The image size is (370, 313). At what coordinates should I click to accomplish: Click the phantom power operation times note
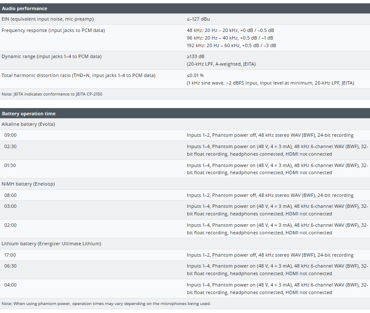106,303
